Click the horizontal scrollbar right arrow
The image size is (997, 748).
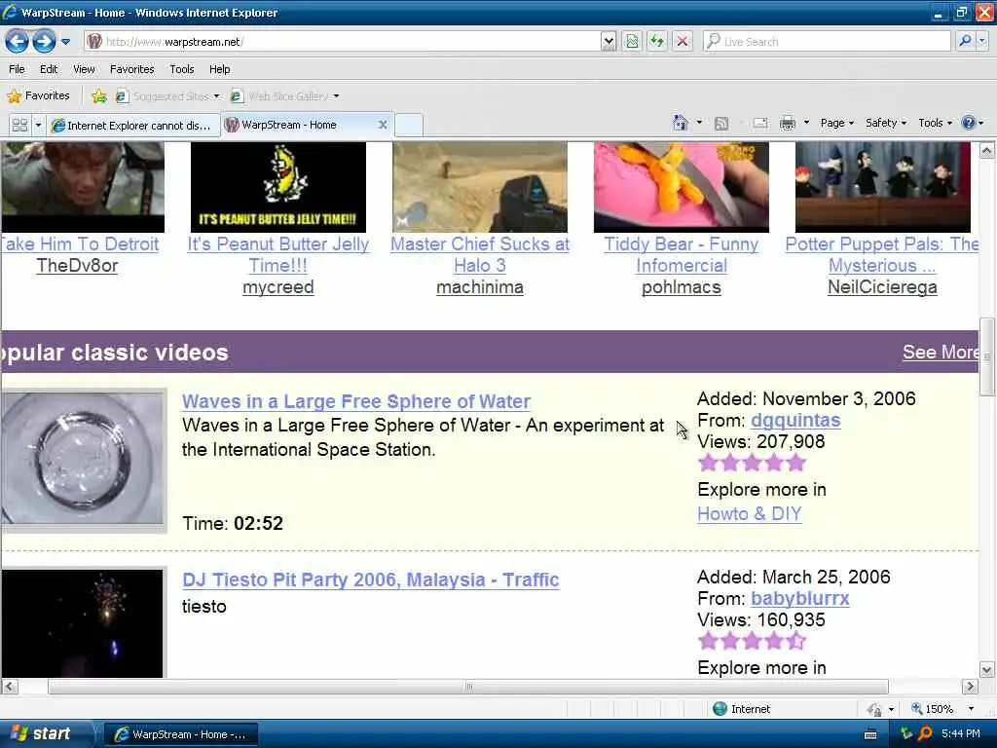coord(970,687)
